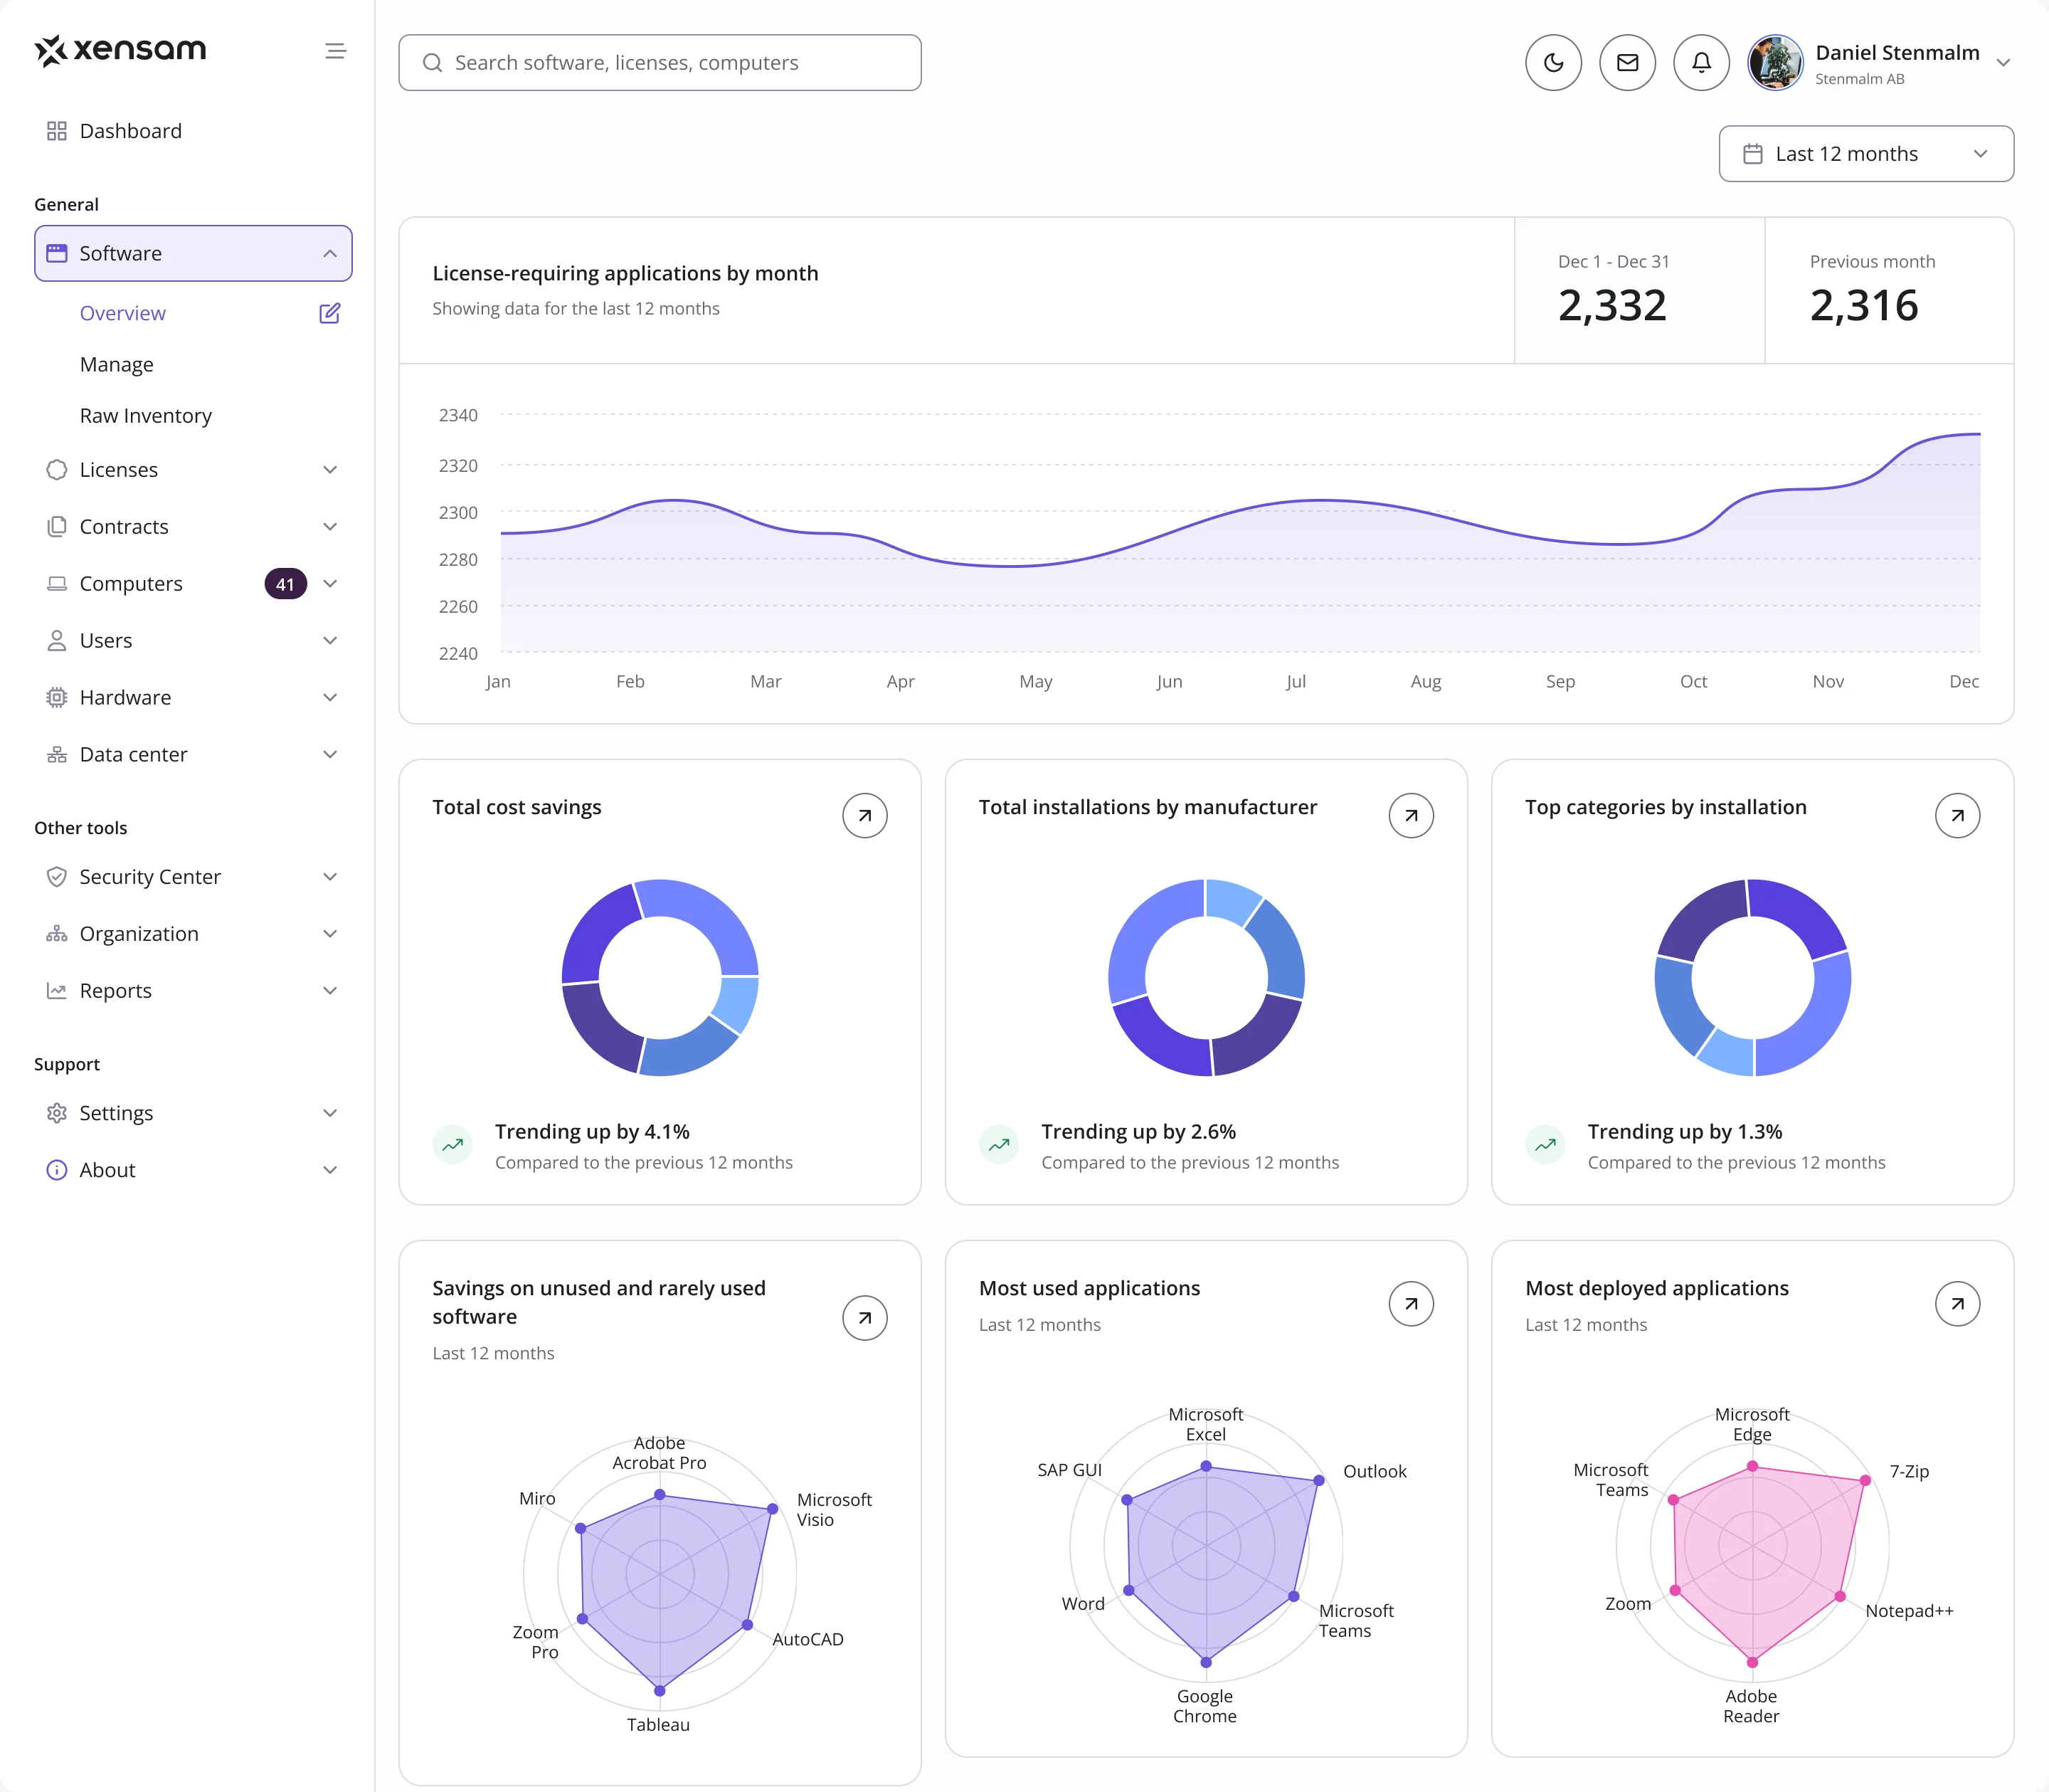The image size is (2049, 1792).
Task: Expand the Security Center menu
Action: pyautogui.click(x=193, y=877)
